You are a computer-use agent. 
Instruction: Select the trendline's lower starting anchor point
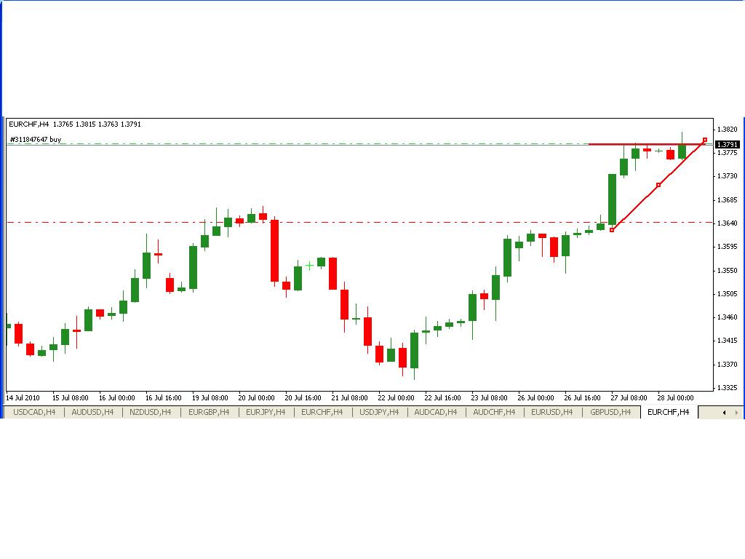613,230
